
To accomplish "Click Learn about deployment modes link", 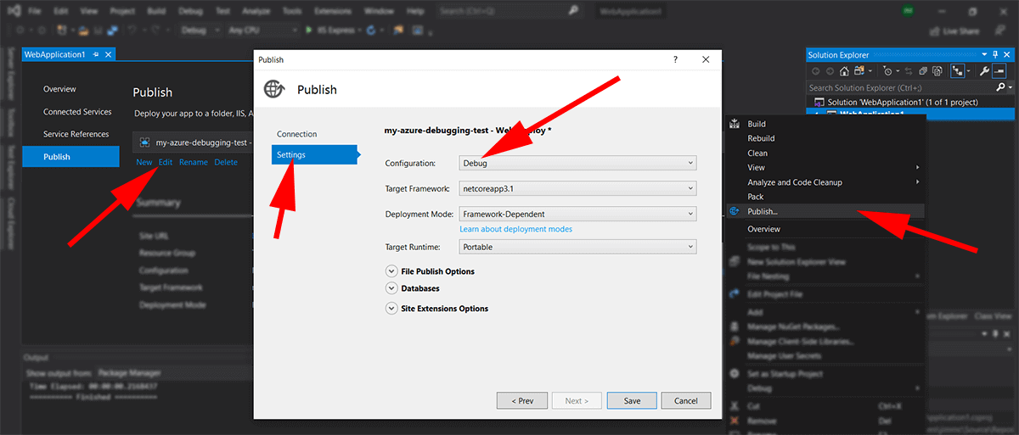I will 515,229.
